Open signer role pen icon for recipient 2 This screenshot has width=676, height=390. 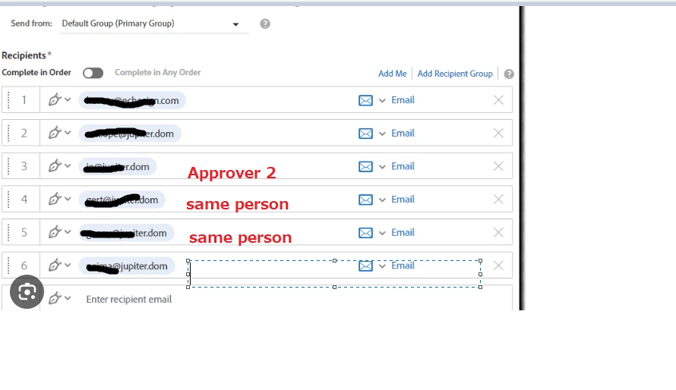[x=55, y=133]
